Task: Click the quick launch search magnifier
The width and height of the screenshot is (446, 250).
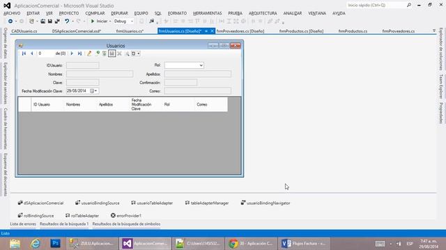Action: tap(409, 5)
